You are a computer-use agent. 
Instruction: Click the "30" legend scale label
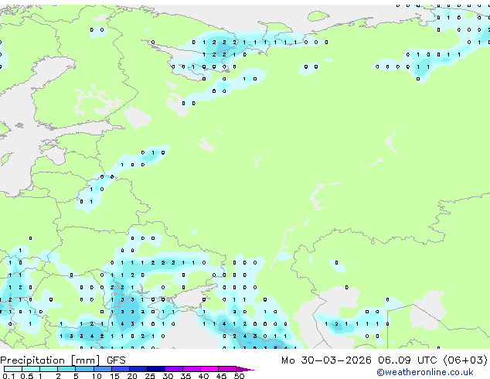168,376
